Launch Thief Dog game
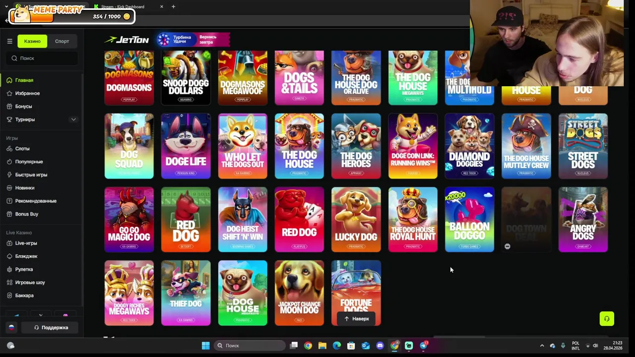 [186, 293]
